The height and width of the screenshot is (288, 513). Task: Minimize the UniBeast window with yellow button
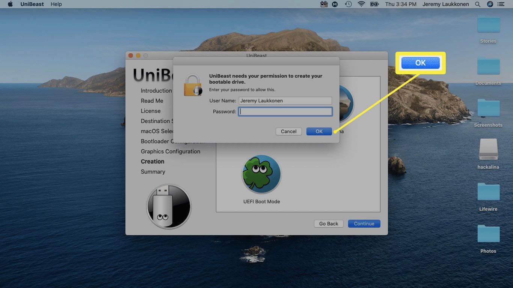pos(138,55)
